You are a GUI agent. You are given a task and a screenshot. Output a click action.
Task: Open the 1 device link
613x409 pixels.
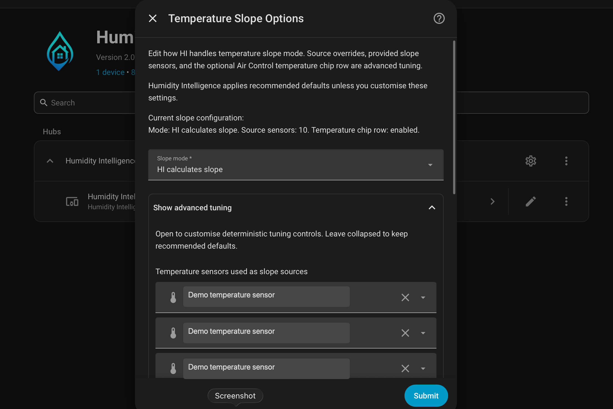[x=110, y=72]
